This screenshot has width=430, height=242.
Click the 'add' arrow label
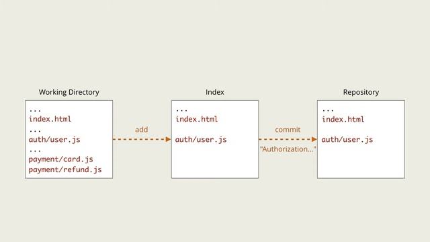[x=142, y=130]
